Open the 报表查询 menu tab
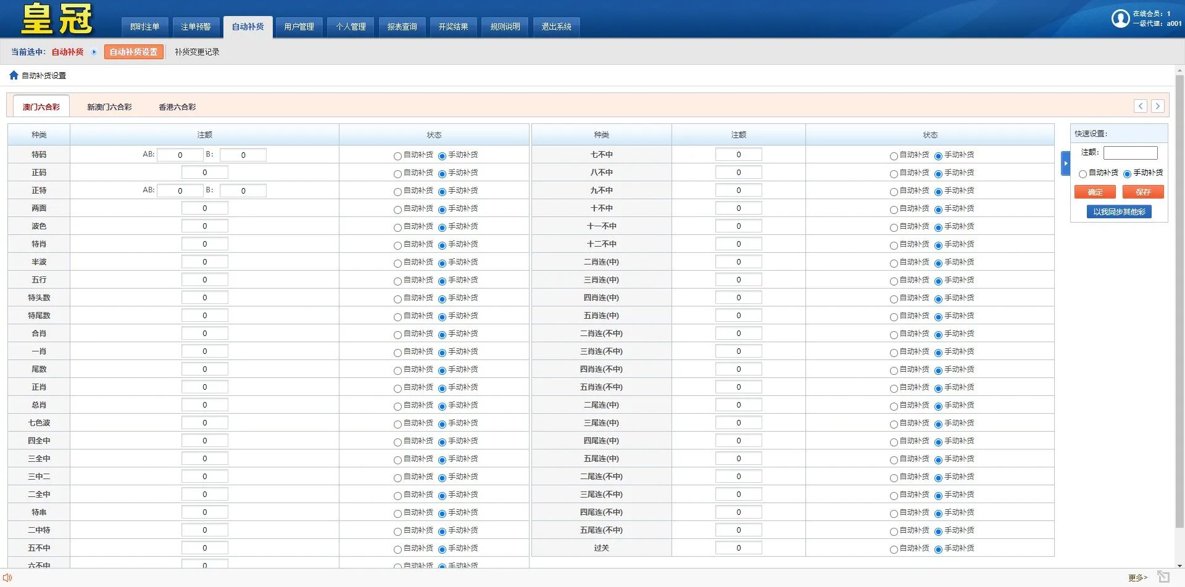The image size is (1185, 587). tap(402, 27)
